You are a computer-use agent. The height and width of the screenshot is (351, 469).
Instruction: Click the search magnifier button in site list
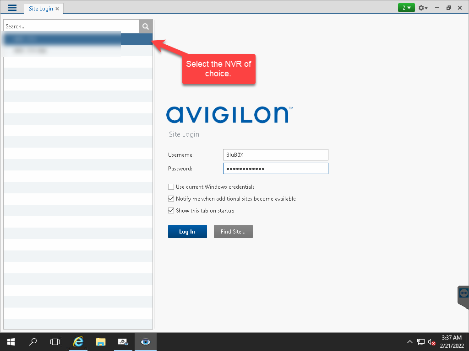click(146, 27)
